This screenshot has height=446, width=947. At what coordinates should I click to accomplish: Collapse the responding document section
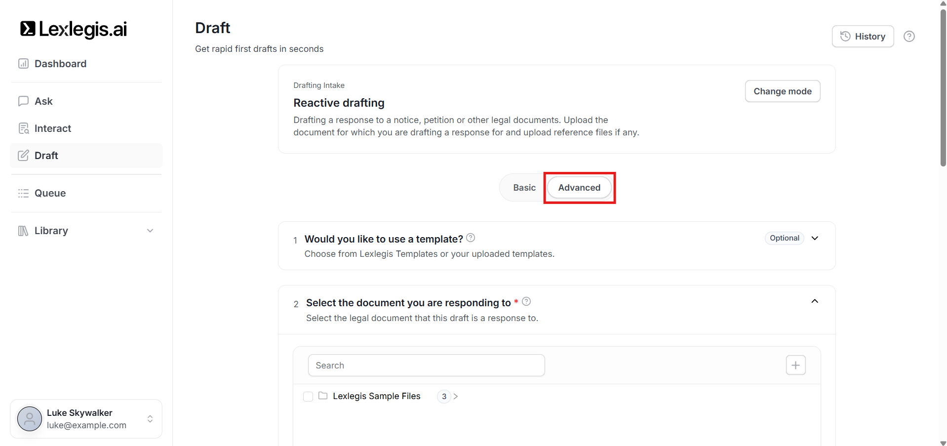click(x=815, y=301)
